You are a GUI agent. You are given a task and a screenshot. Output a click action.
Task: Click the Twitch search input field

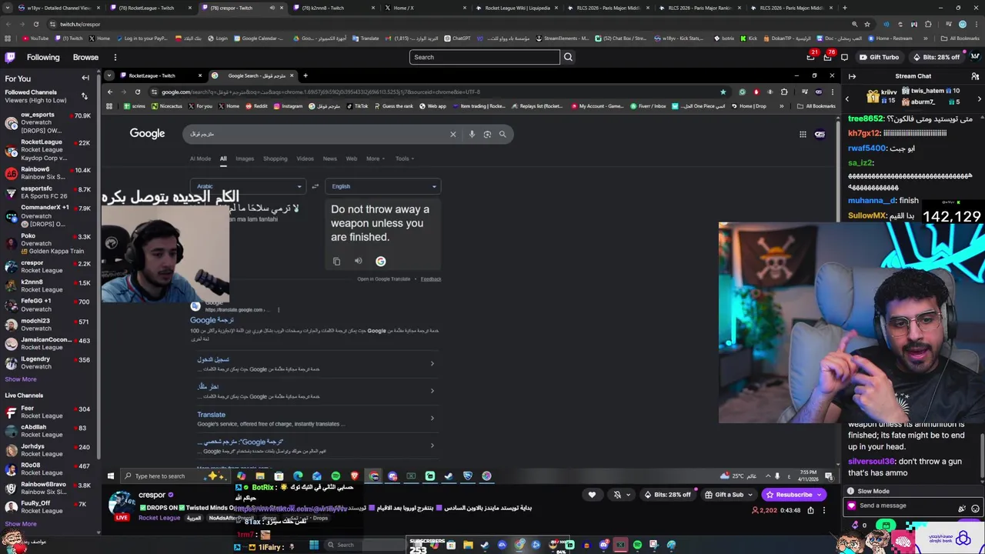(x=485, y=57)
